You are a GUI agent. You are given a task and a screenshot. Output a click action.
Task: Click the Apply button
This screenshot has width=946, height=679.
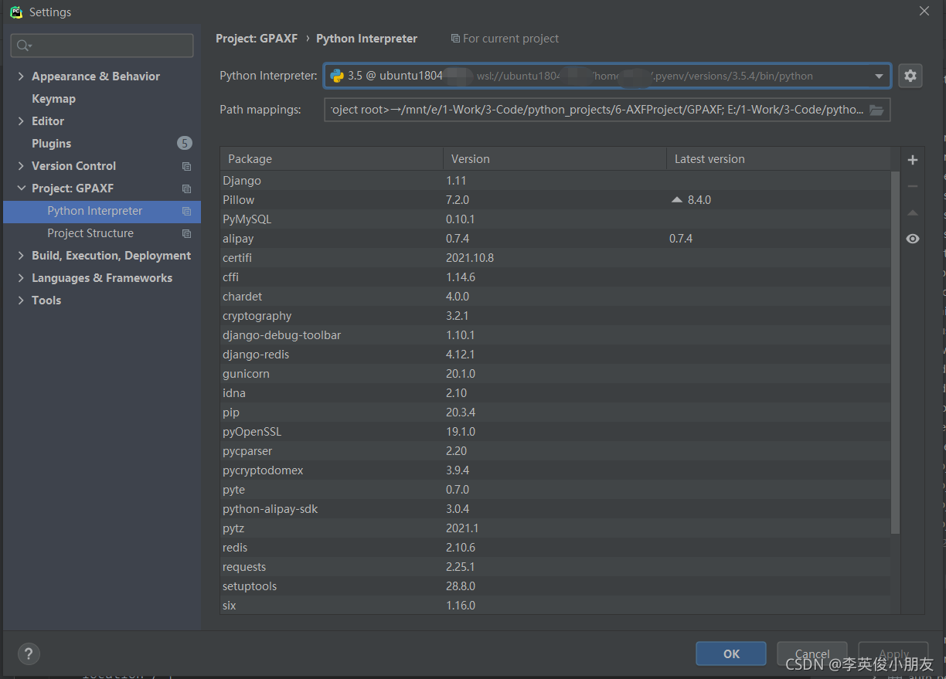point(893,654)
